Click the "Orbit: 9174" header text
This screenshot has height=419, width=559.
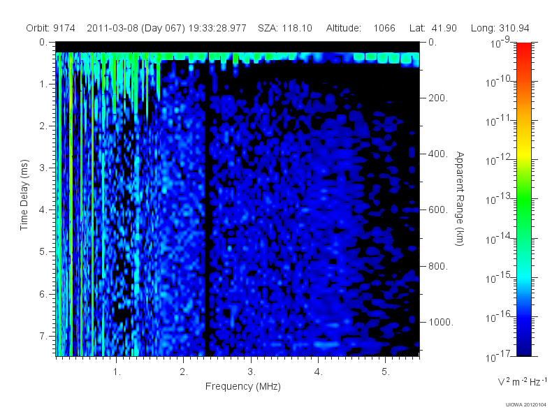(x=50, y=28)
